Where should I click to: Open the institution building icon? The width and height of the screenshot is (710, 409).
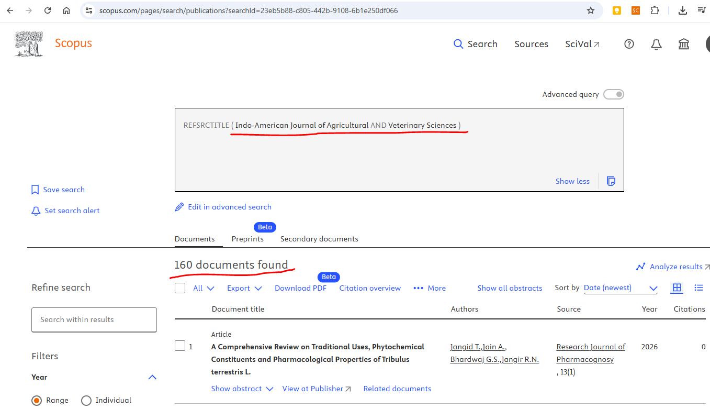684,44
